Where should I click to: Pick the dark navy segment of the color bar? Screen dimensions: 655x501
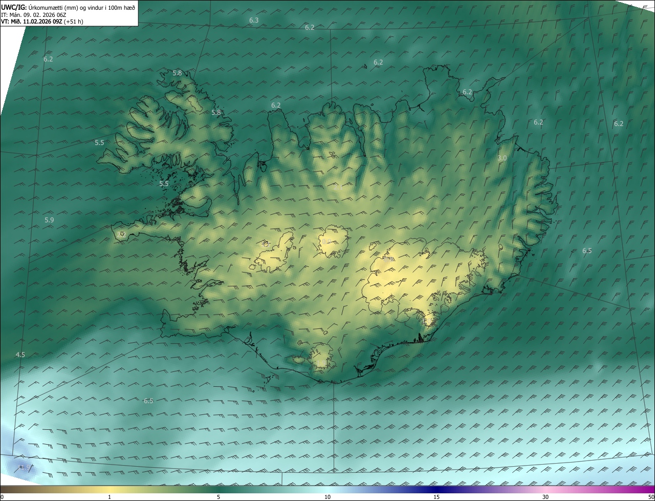click(436, 489)
